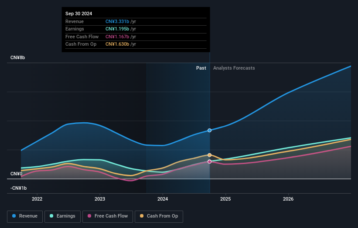Click the 2022 x-axis label
The width and height of the screenshot is (358, 228).
pos(37,199)
